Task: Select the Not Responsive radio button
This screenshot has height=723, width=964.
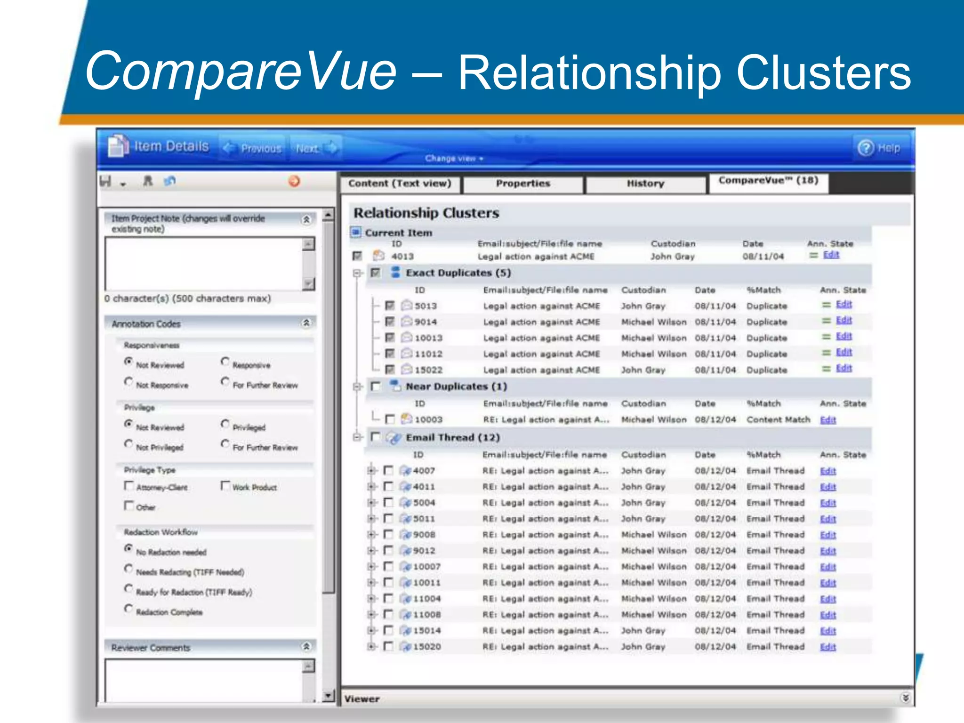Action: click(129, 382)
